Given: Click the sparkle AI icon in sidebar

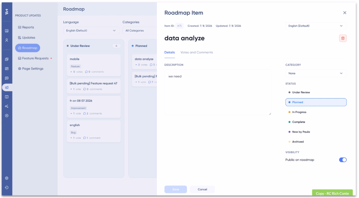Looking at the screenshot, I should [7, 106].
